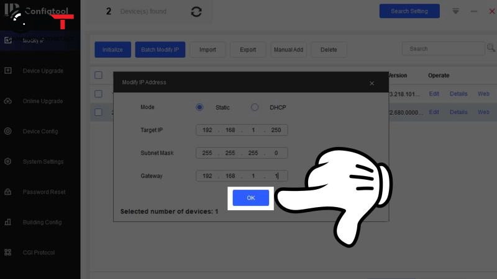Check the first device row checkbox
The image size is (497, 279).
click(98, 94)
